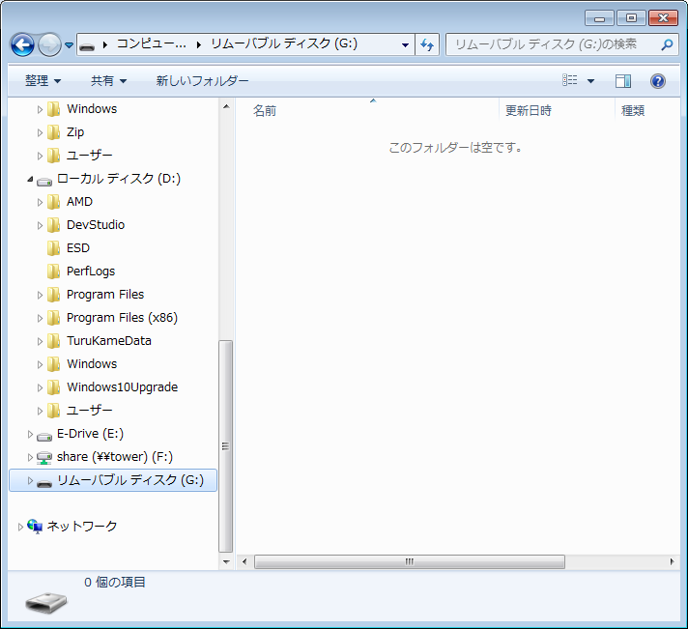Click the DevStudio folder icon
This screenshot has height=629, width=688.
[x=53, y=225]
